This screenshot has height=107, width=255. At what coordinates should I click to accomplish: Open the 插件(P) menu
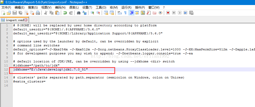coord(140,8)
